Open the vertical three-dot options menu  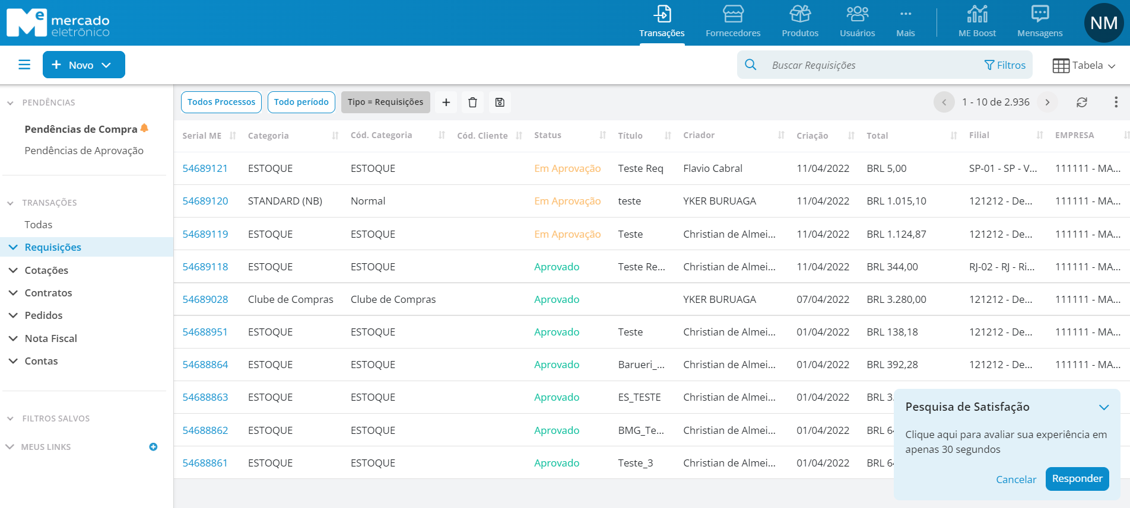pyautogui.click(x=1116, y=103)
